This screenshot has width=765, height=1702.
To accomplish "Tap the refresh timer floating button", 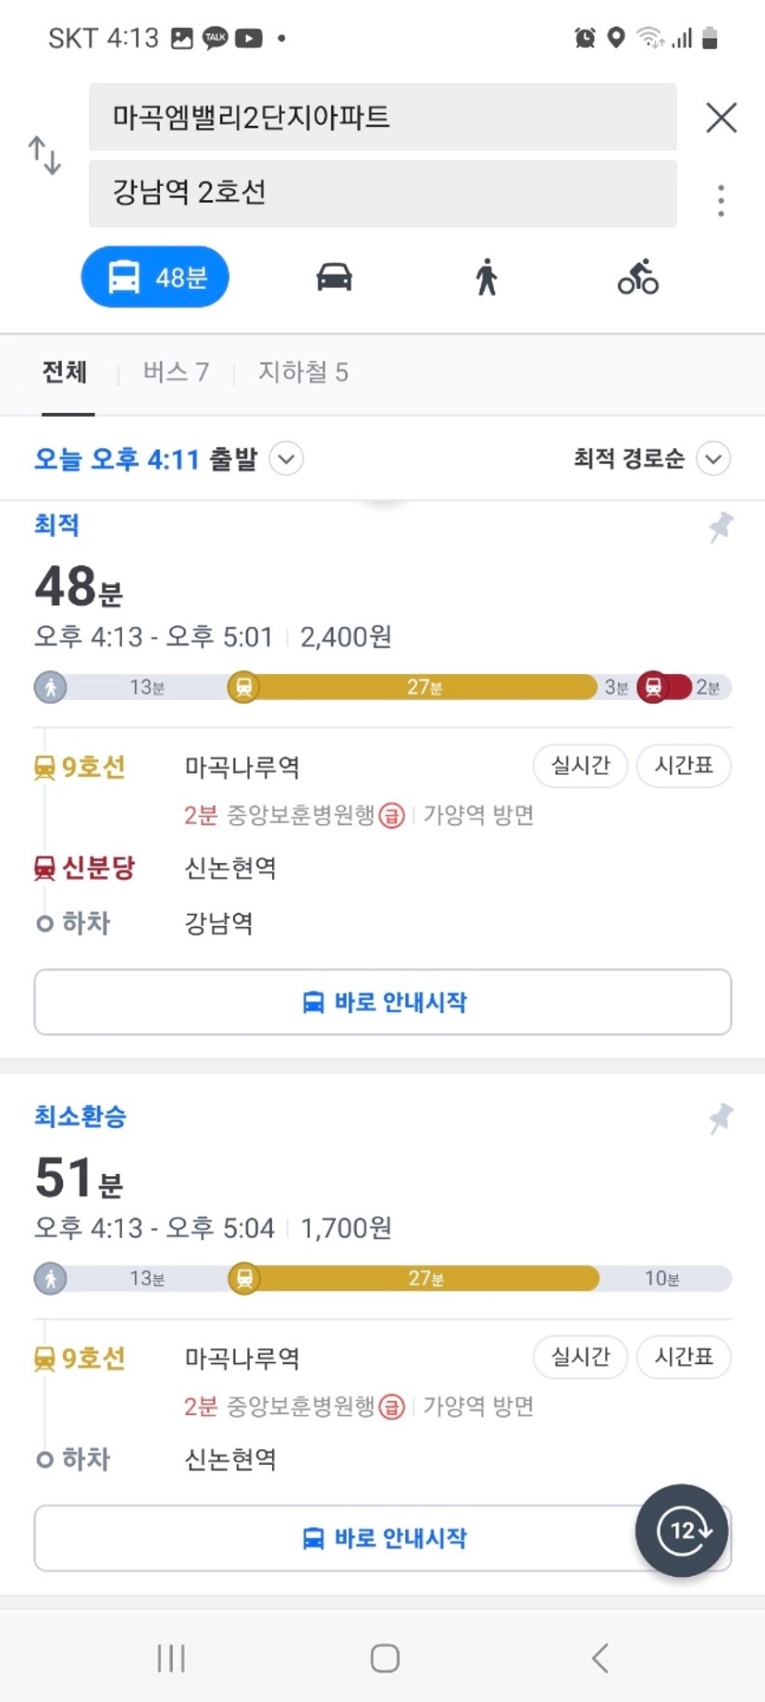I will coord(682,1531).
